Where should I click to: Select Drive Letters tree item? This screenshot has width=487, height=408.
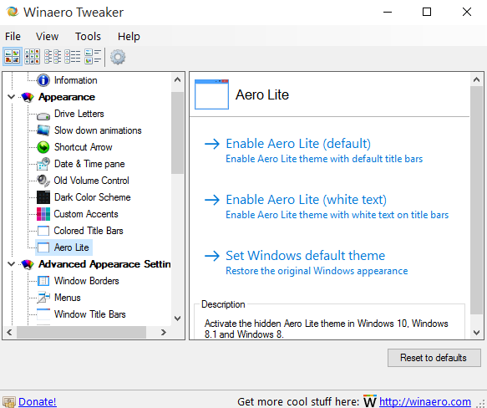pyautogui.click(x=79, y=114)
